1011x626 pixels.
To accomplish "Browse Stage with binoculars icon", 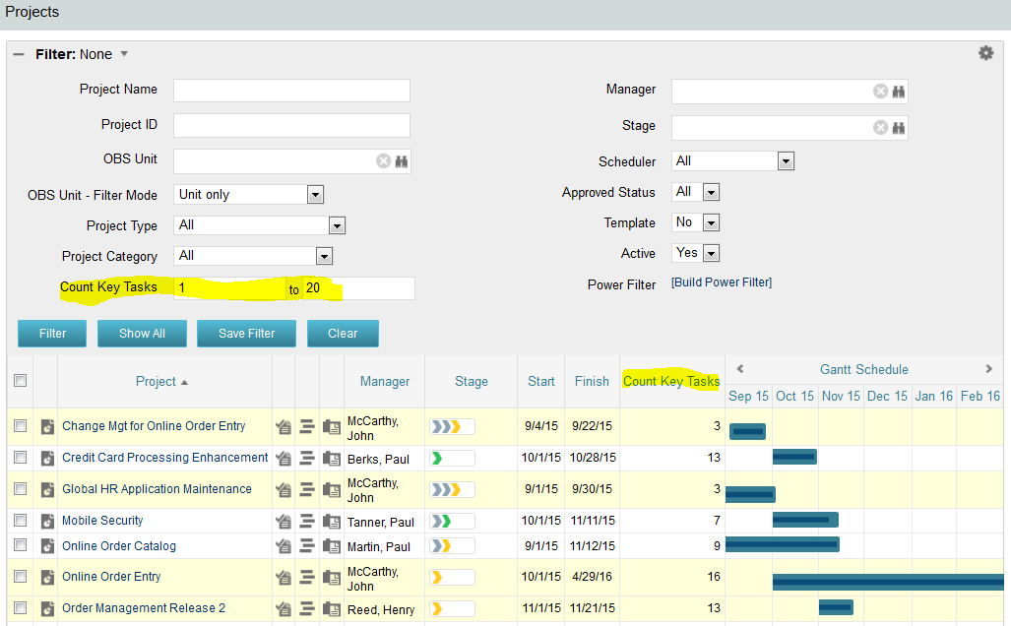I will 898,128.
